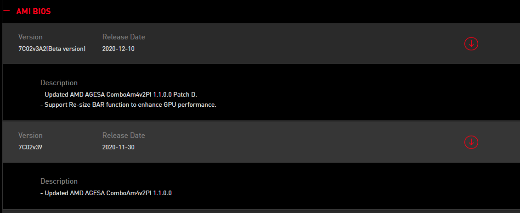Collapse the AMI BIOS section minus icon

coord(6,11)
